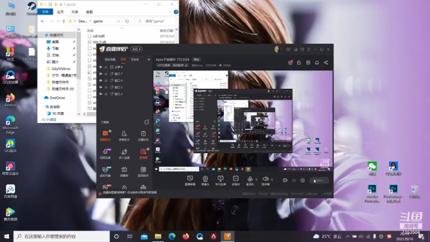Image resolution: width=430 pixels, height=242 pixels.
Task: Click the user avatar in streaming app title bar
Action: tap(277, 49)
